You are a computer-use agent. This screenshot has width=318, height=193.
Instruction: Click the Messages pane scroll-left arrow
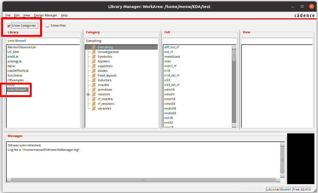point(9,180)
